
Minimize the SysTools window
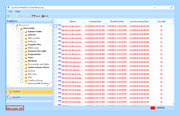pyautogui.click(x=155, y=8)
